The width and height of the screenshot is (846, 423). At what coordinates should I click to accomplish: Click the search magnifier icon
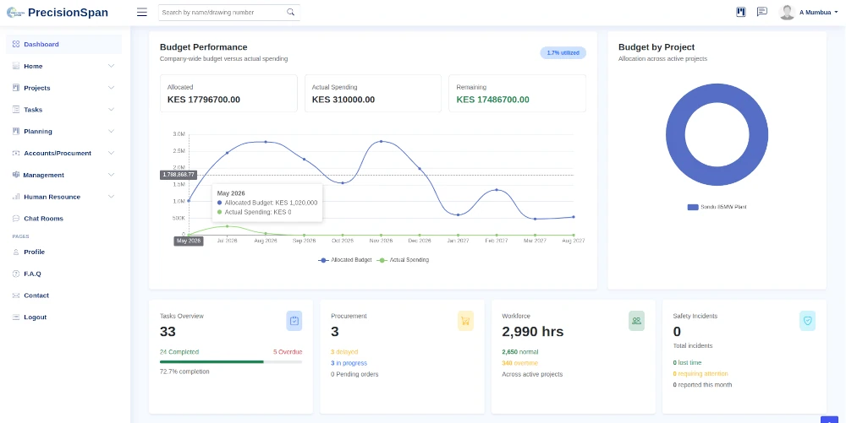click(x=291, y=12)
